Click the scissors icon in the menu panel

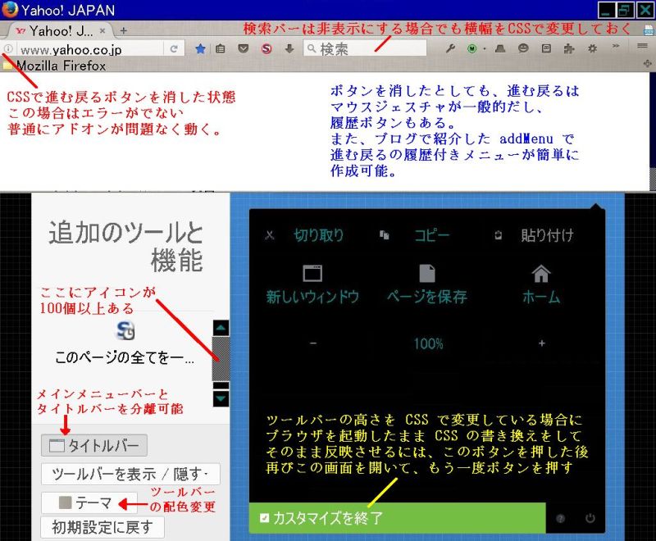(270, 235)
